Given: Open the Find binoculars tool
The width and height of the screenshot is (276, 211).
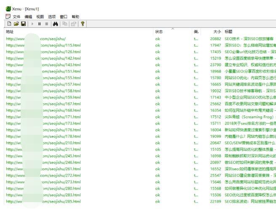Looking at the screenshot, I should (x=56, y=24).
